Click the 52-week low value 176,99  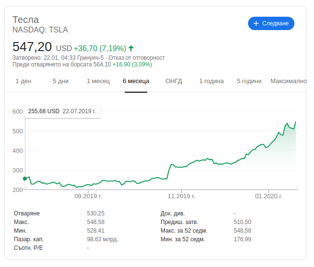(242, 239)
